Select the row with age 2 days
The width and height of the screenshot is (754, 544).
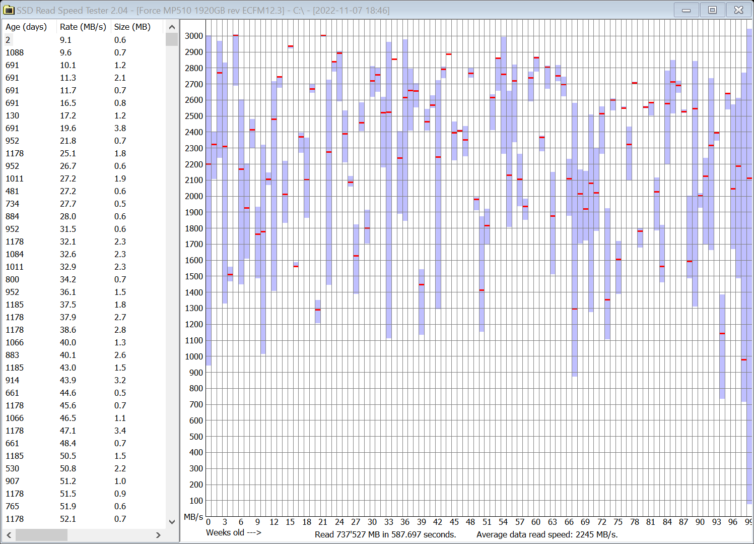coord(84,40)
